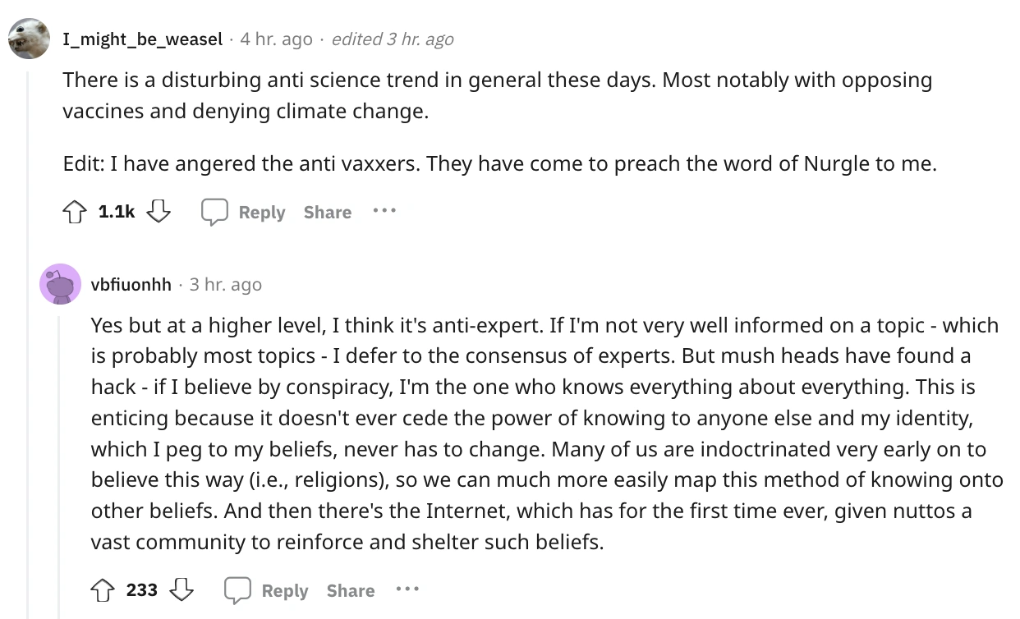Collapse the I_might_be_weasel thread via its line
Viewport: 1020px width, 619px height.
(28, 328)
